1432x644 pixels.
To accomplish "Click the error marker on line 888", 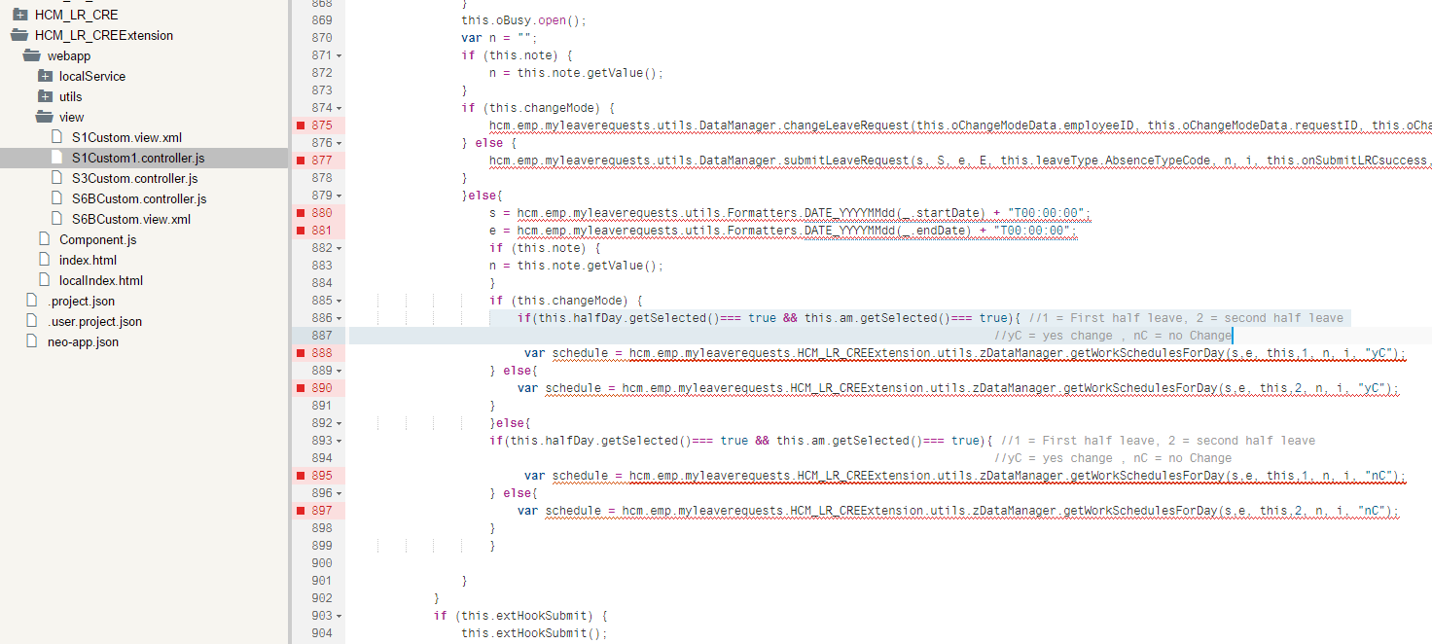I will (x=302, y=353).
